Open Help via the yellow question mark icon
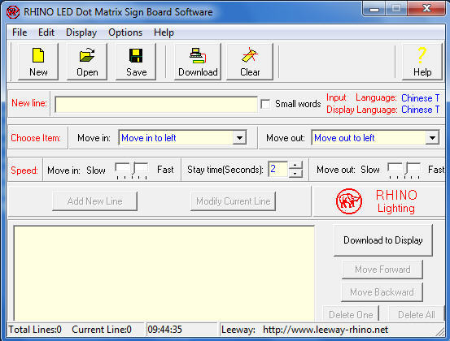This screenshot has height=341, width=450. 422,55
